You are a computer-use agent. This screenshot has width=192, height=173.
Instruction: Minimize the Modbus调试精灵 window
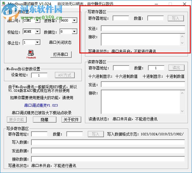156,4
